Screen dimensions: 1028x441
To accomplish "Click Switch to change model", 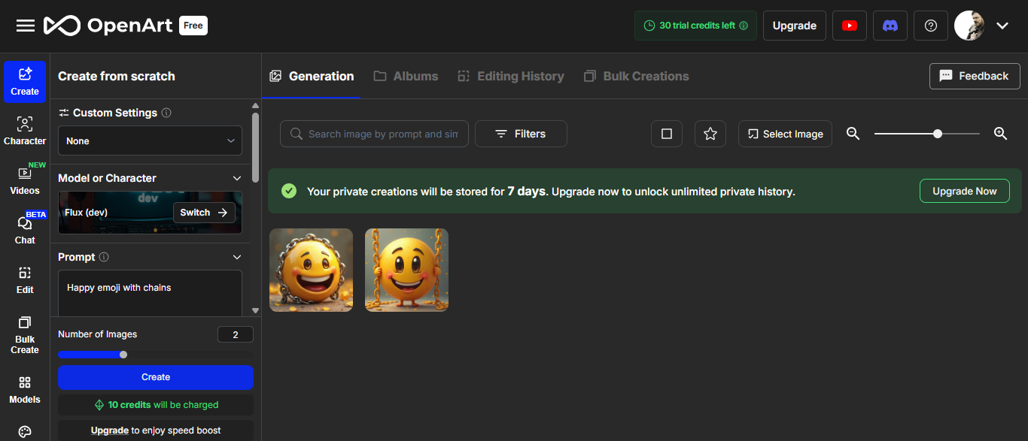I will (204, 213).
